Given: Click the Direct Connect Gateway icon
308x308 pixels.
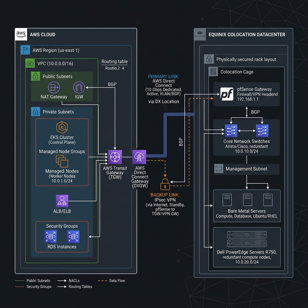Looking at the screenshot, I should click(139, 157).
